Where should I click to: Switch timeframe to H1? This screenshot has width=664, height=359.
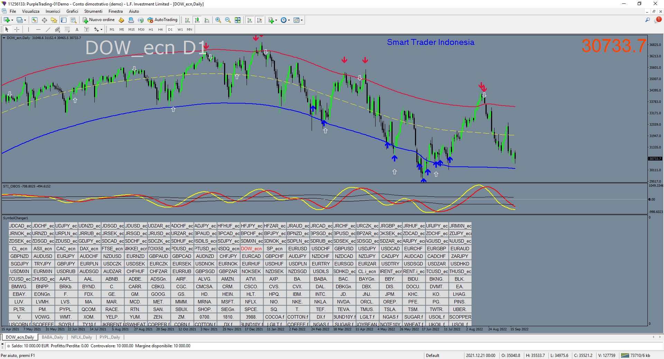[x=151, y=30]
